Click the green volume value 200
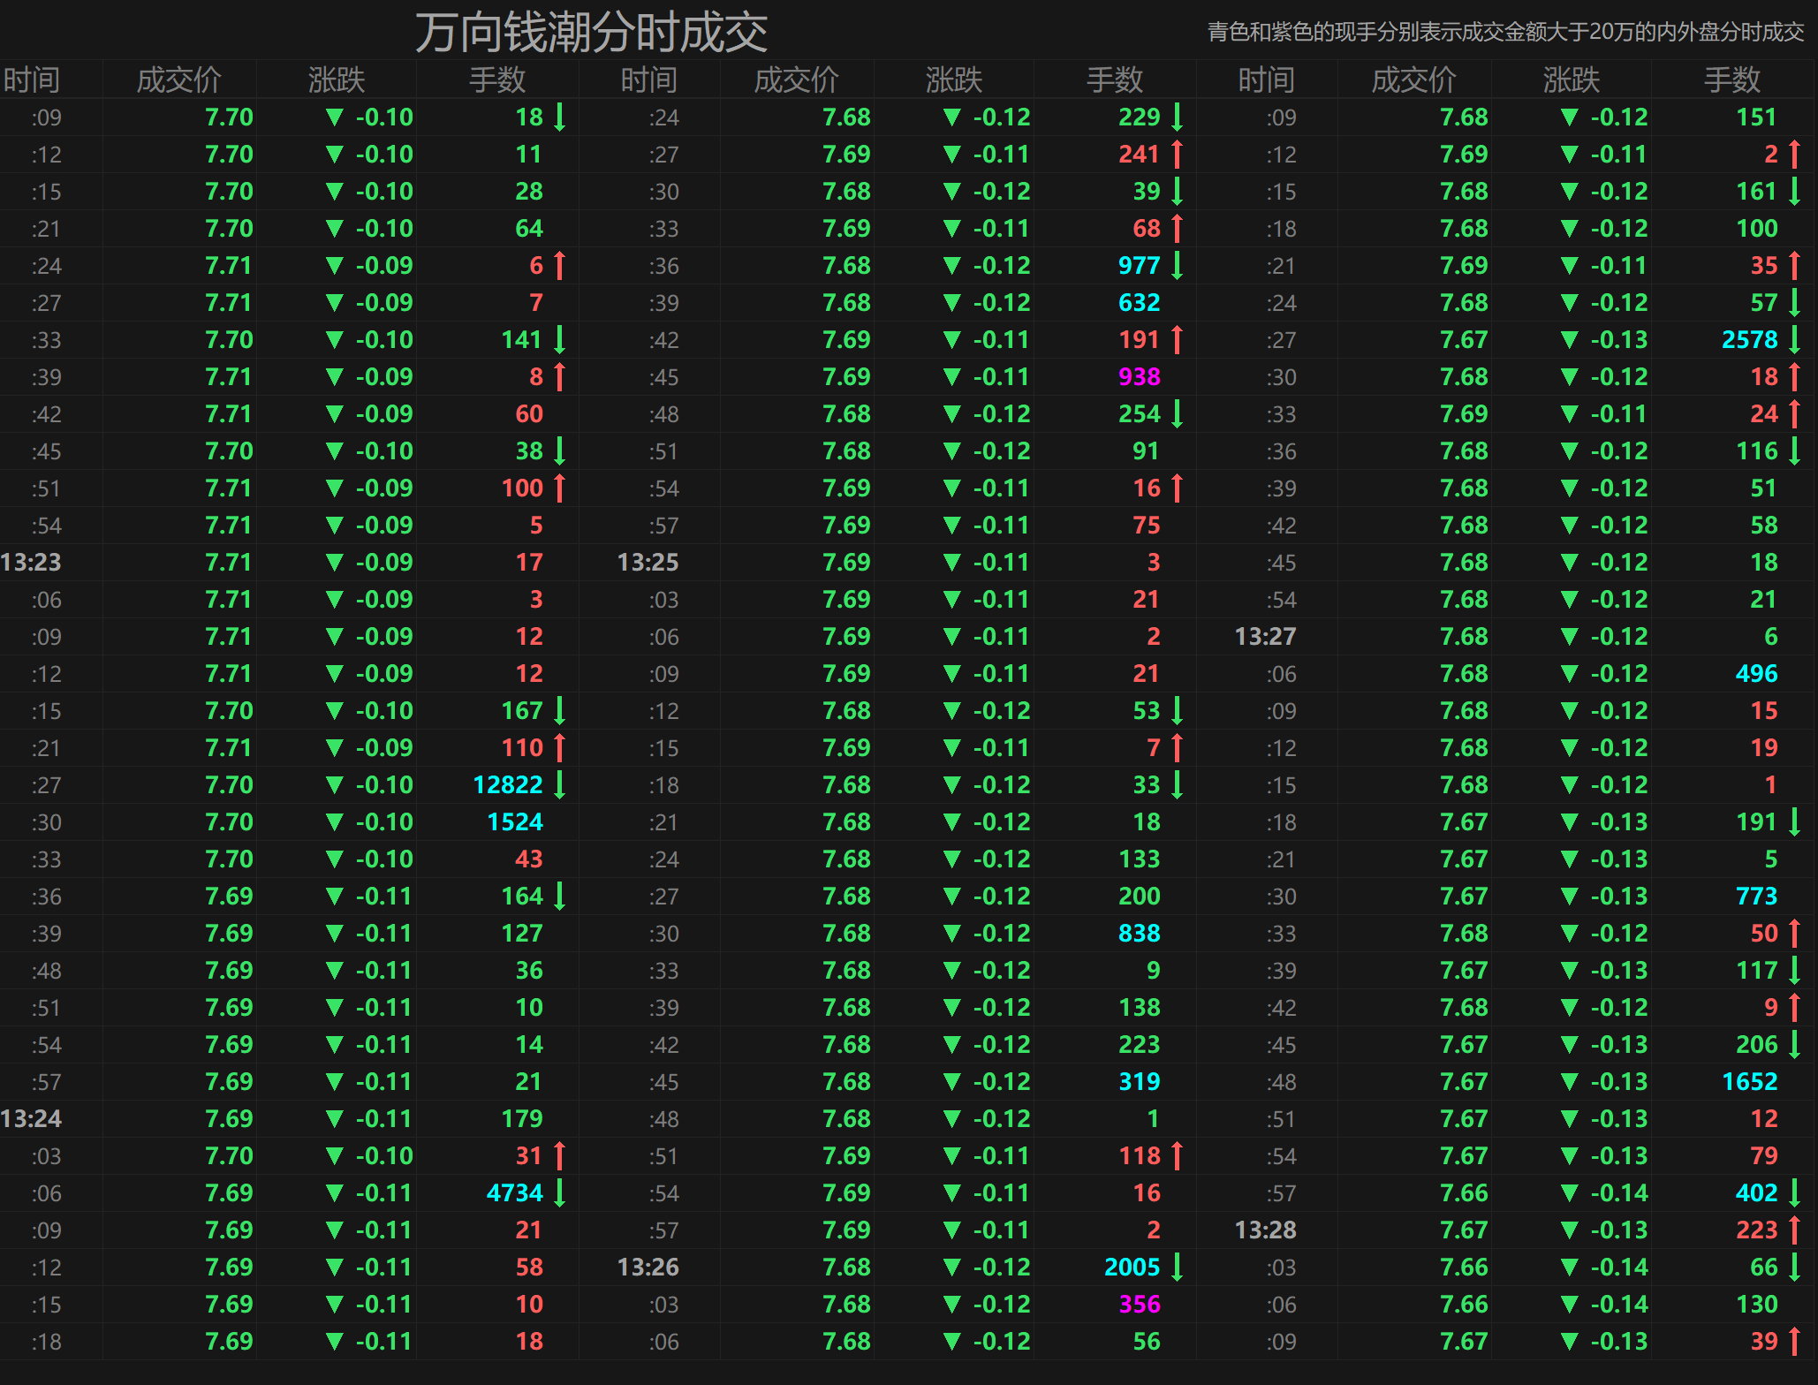The width and height of the screenshot is (1818, 1385). point(1140,896)
